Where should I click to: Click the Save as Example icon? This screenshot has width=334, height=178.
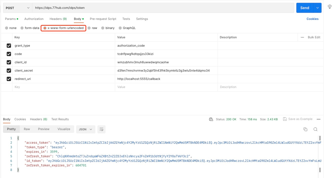pyautogui.click(x=285, y=119)
